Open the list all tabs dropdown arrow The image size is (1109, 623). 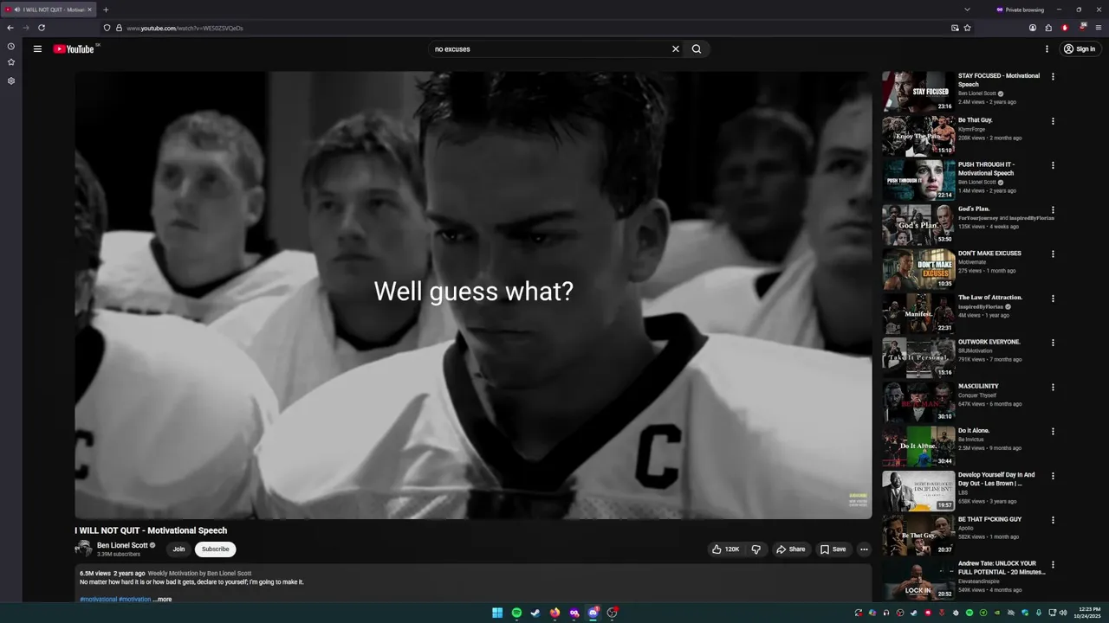(967, 10)
